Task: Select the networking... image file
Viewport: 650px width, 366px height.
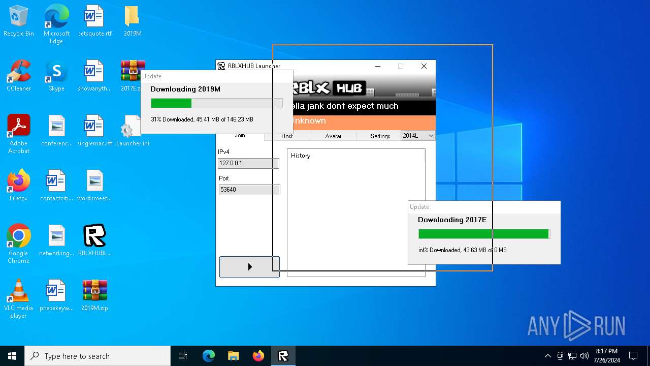Action: point(56,241)
